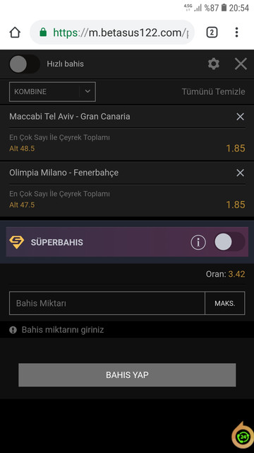The height and width of the screenshot is (453, 254).
Task: Focus the Bahis Miktarı input field
Action: [107, 304]
